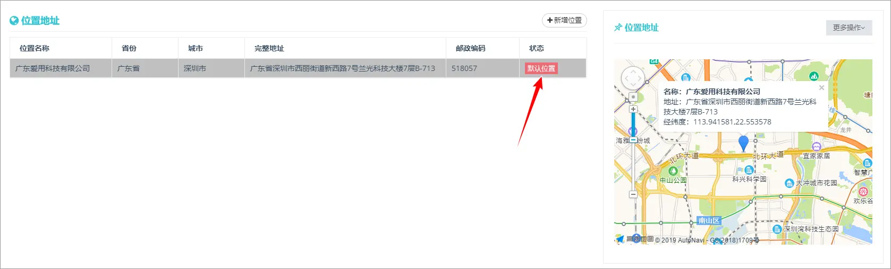Image resolution: width=891 pixels, height=269 pixels.
Task: Click the 深圳湾科技生态园 icon on map
Action: click(x=777, y=229)
